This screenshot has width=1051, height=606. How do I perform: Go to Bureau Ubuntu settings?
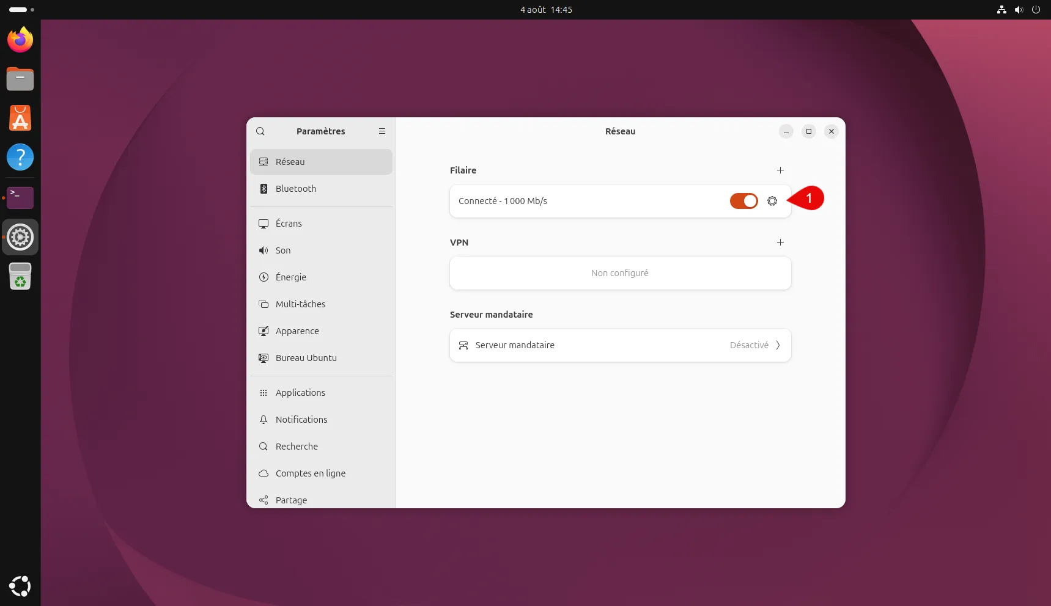click(x=321, y=358)
